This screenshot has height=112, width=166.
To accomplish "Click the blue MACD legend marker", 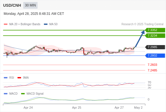I will tap(6, 94).
